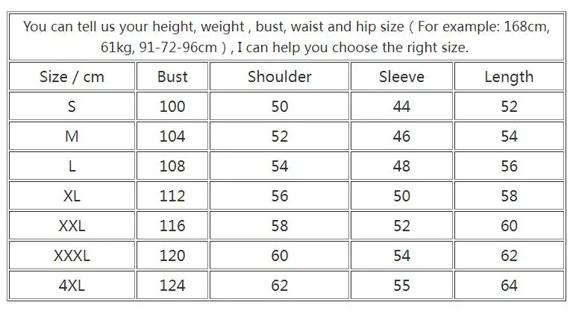The image size is (573, 311).
Task: Select the 4XL size row label
Action: pos(72,286)
